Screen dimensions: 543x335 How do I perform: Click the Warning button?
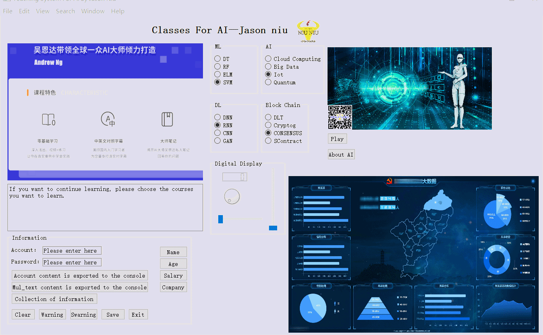[x=52, y=315]
